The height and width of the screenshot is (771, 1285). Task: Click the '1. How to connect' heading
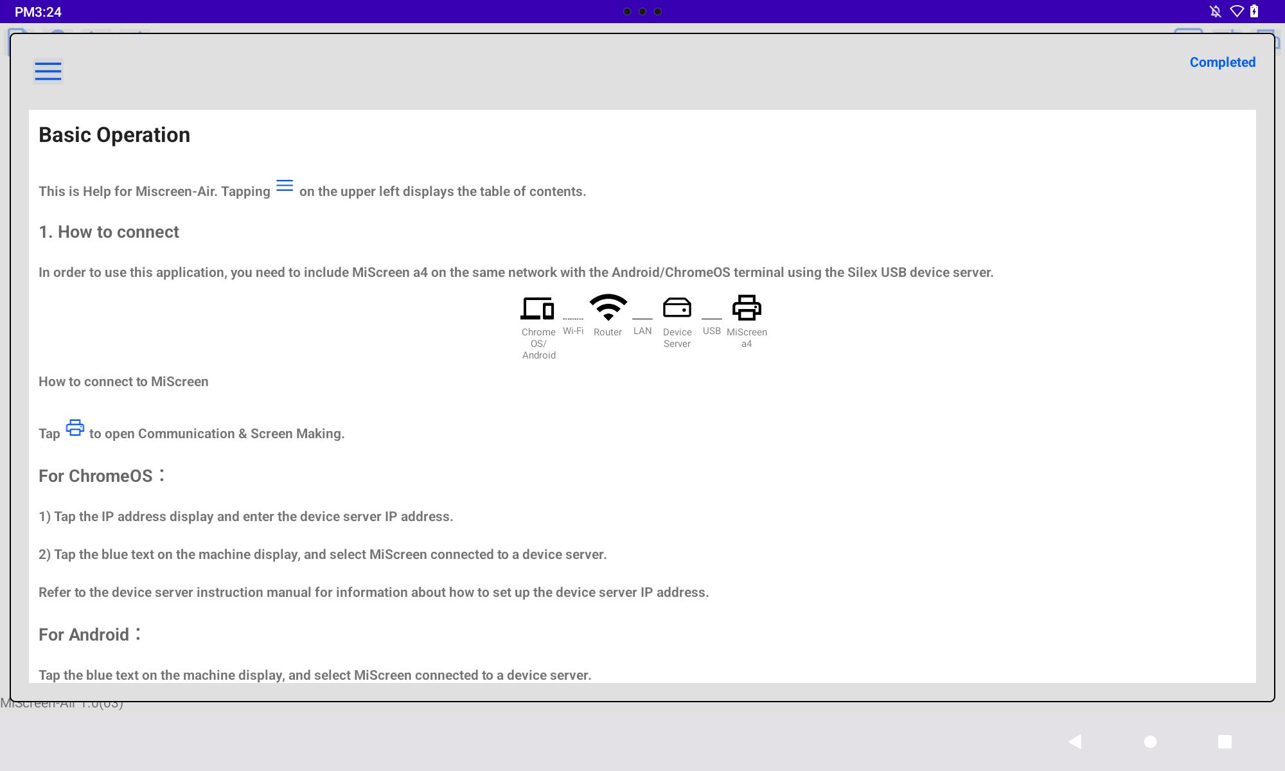(109, 232)
